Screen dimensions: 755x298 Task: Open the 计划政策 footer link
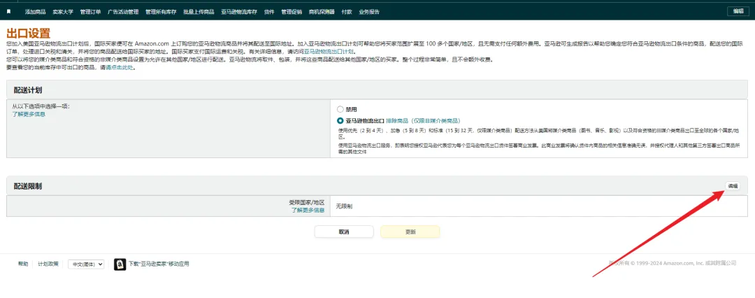(x=48, y=264)
